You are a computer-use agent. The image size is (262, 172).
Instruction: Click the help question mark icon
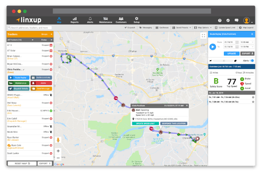(220, 21)
